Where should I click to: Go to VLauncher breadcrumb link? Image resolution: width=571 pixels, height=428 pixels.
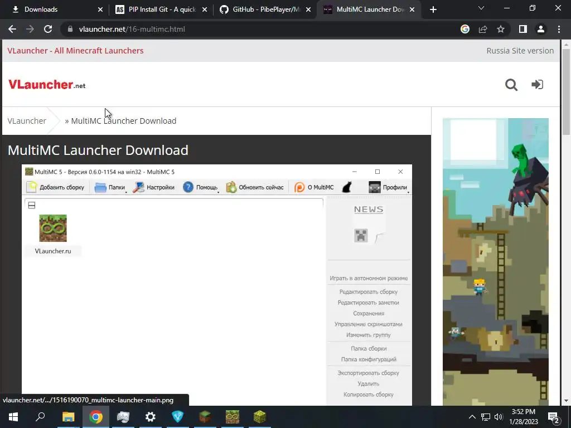point(27,121)
